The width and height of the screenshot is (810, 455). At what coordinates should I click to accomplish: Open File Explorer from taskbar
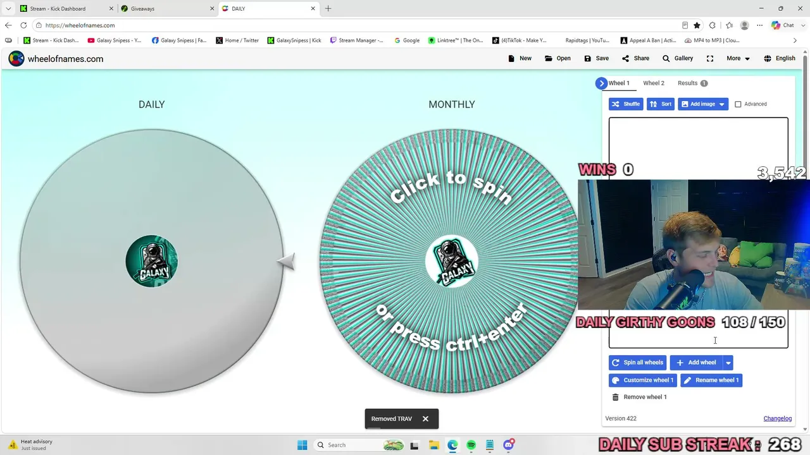point(433,445)
